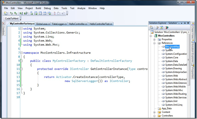Select the StructureMap reference
The height and width of the screenshot is (119, 197).
pos(172,47)
